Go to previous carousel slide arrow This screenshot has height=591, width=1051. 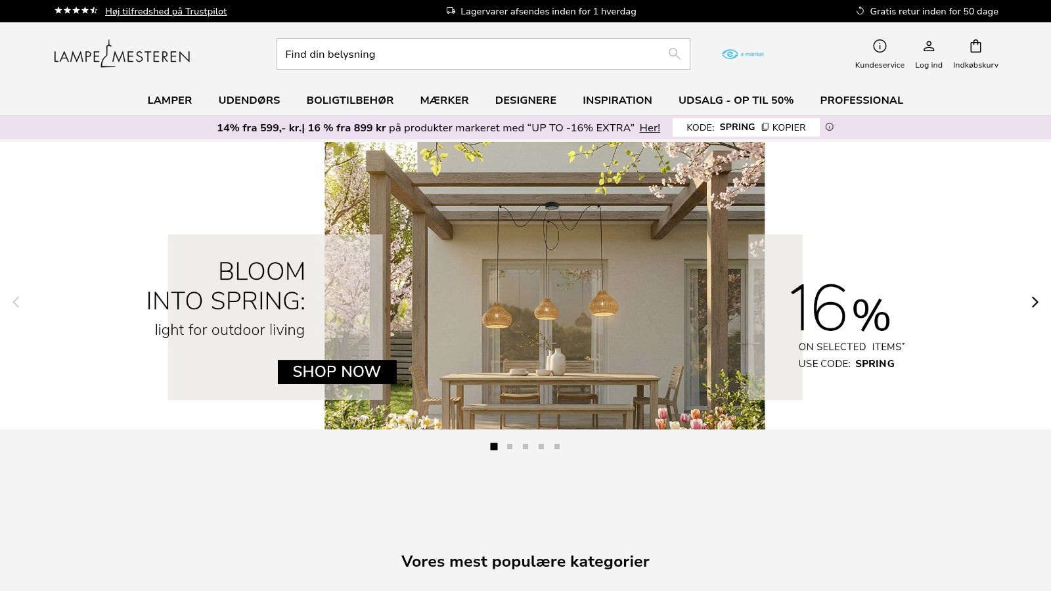(x=16, y=302)
